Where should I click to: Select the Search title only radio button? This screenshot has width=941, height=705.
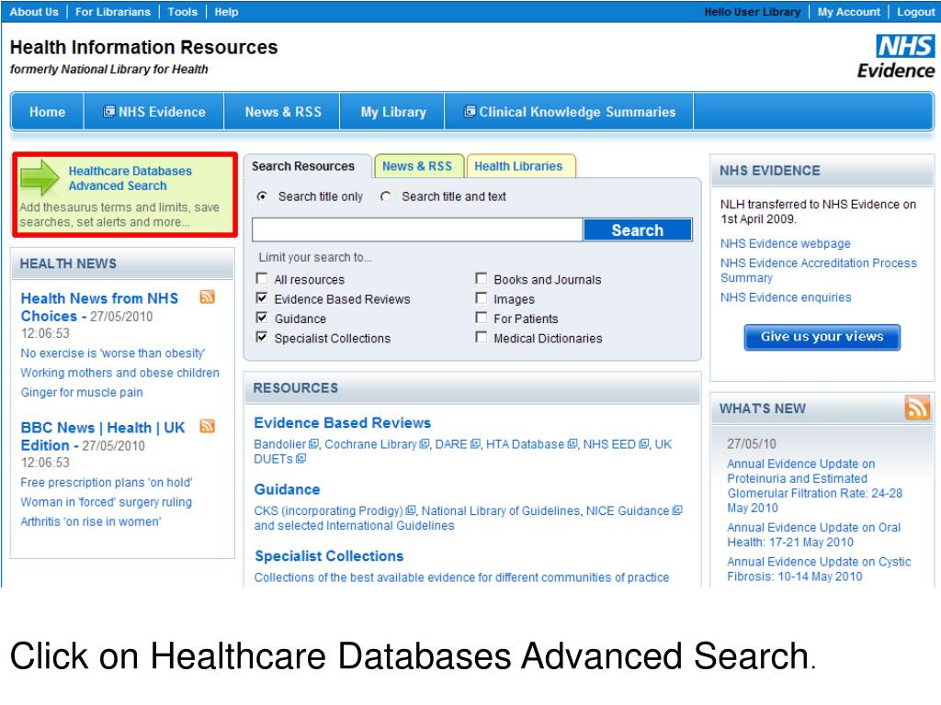click(262, 196)
